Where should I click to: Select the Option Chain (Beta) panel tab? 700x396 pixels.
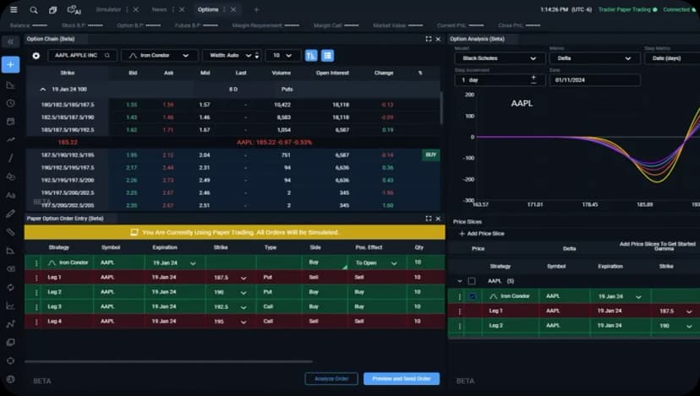(51, 39)
